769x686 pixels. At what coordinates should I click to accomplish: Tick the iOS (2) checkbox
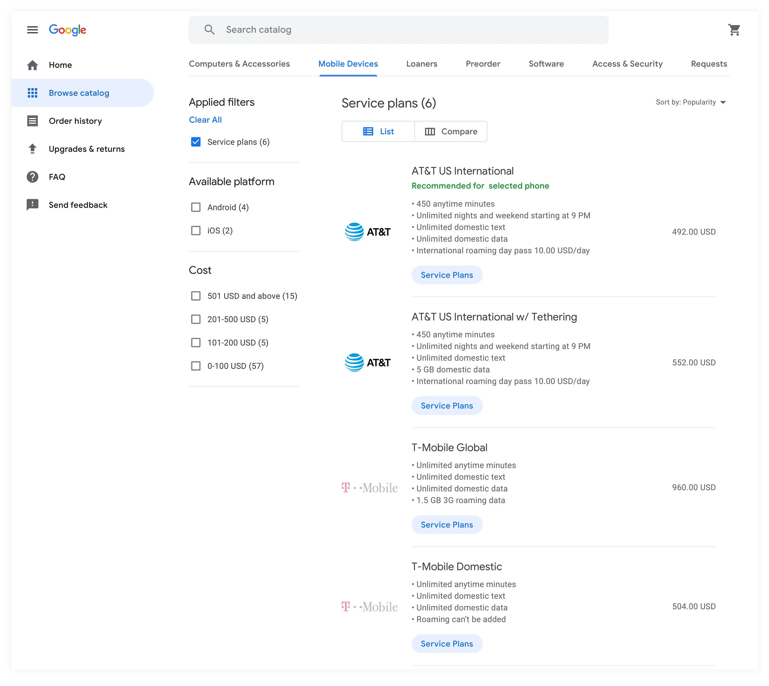point(196,231)
